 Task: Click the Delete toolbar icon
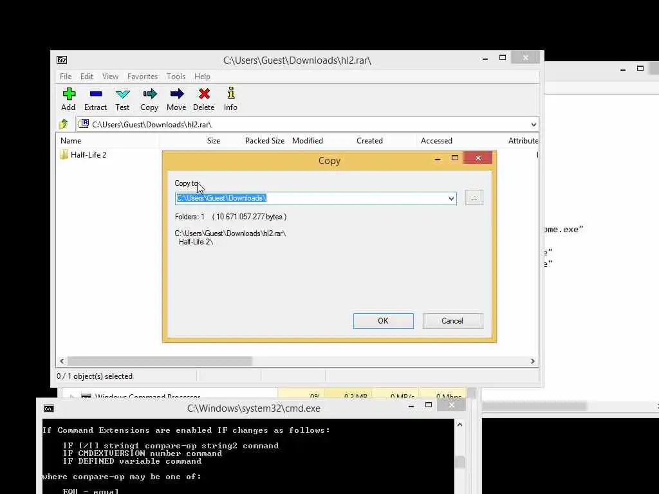(204, 94)
